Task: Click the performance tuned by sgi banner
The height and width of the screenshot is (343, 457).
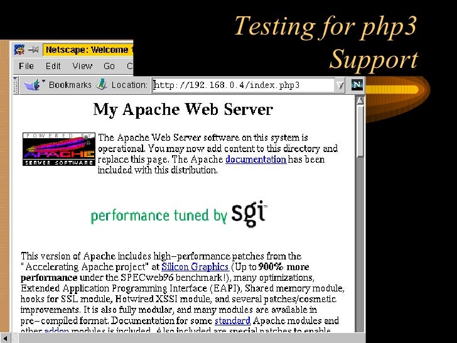Action: pyautogui.click(x=179, y=214)
